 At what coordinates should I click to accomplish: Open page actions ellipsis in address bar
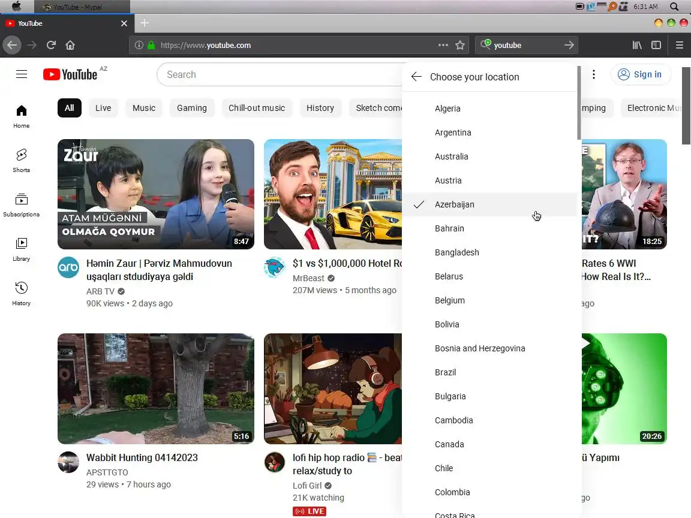click(x=443, y=45)
